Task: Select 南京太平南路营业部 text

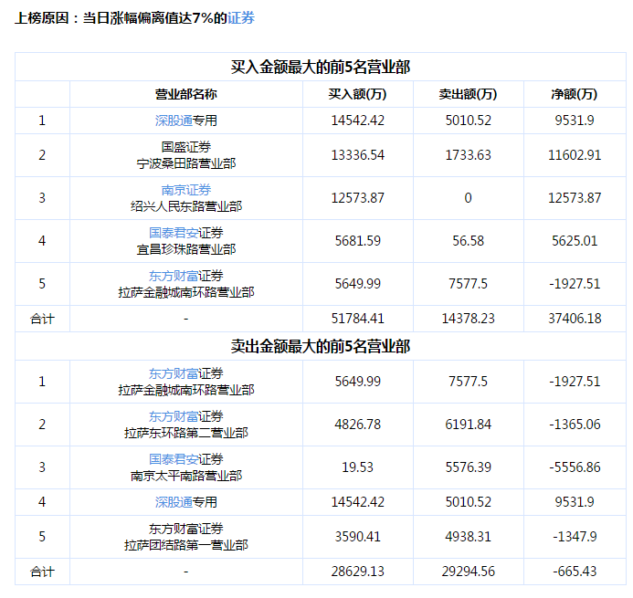Action: click(x=186, y=476)
